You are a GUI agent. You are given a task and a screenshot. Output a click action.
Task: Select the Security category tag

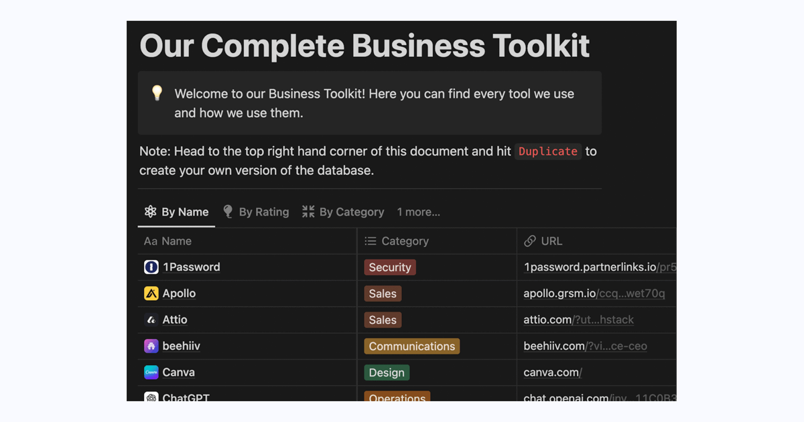390,267
